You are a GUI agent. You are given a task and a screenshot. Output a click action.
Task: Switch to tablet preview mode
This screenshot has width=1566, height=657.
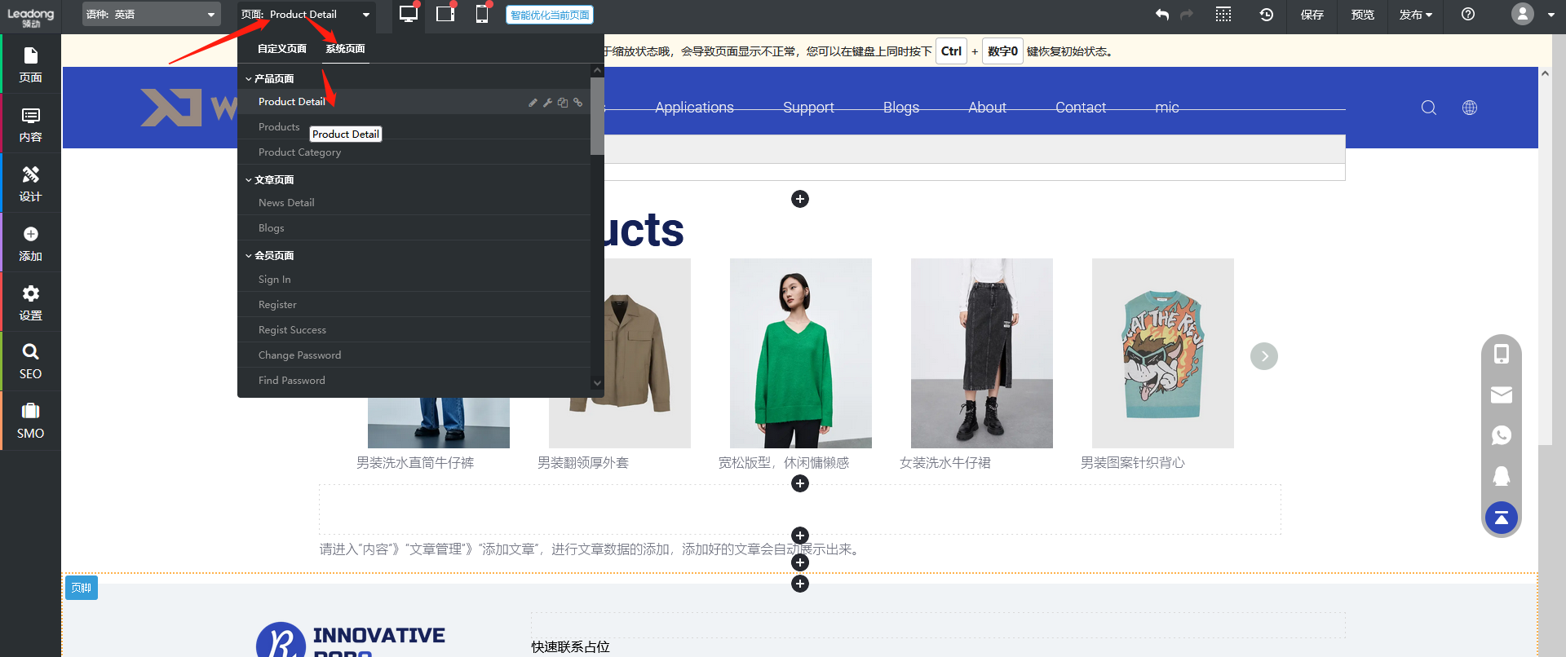(445, 14)
